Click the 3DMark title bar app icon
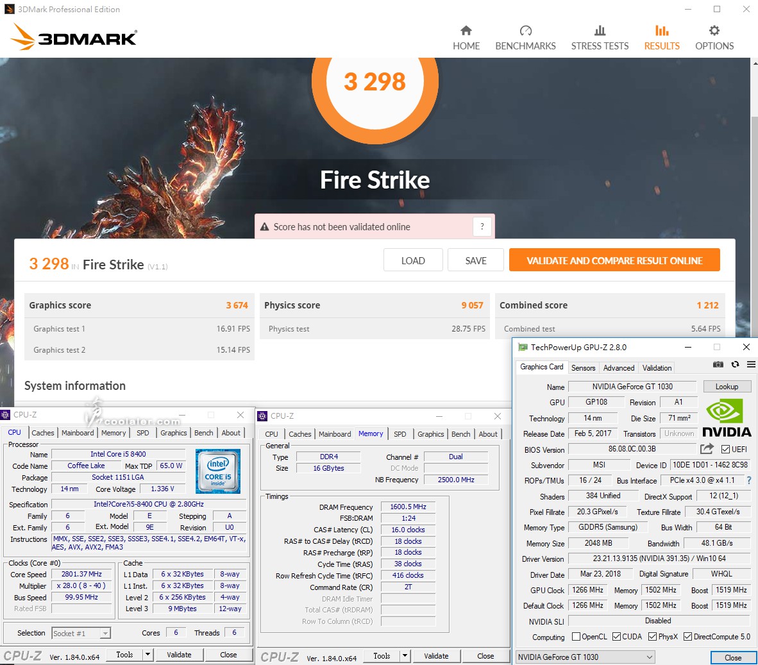Viewport: 758px width, 665px height. pos(9,9)
